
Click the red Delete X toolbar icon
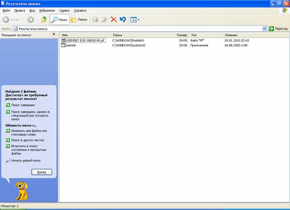point(113,20)
